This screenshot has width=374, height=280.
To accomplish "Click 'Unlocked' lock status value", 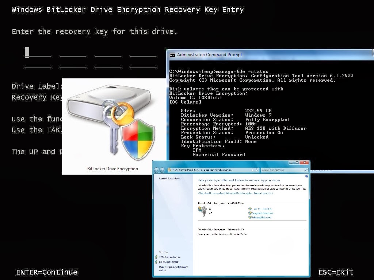I will (x=257, y=137).
